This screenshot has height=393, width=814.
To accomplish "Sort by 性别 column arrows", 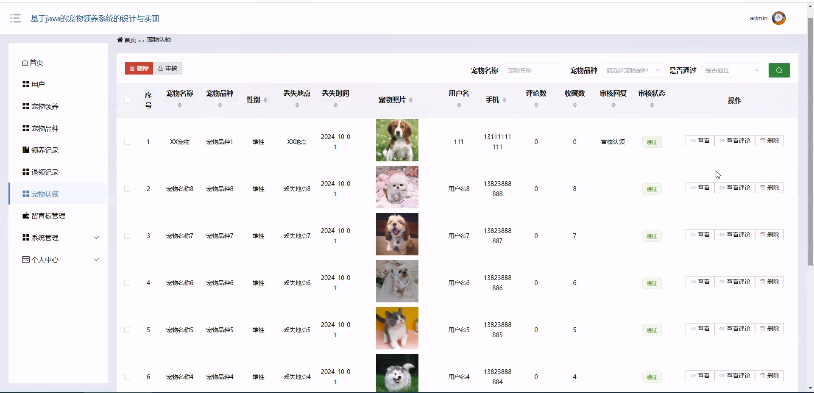I will point(265,100).
